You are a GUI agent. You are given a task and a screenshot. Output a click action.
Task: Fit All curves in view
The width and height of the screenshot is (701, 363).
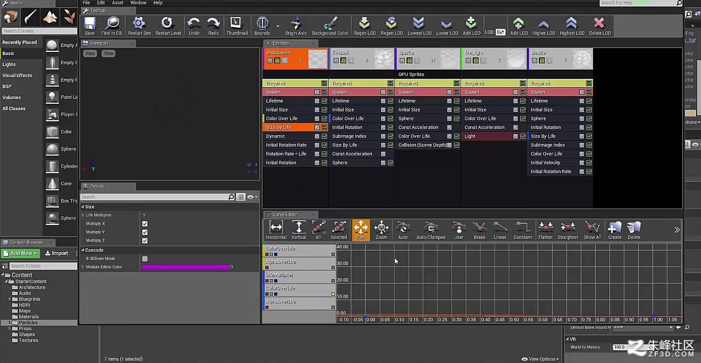[318, 230]
